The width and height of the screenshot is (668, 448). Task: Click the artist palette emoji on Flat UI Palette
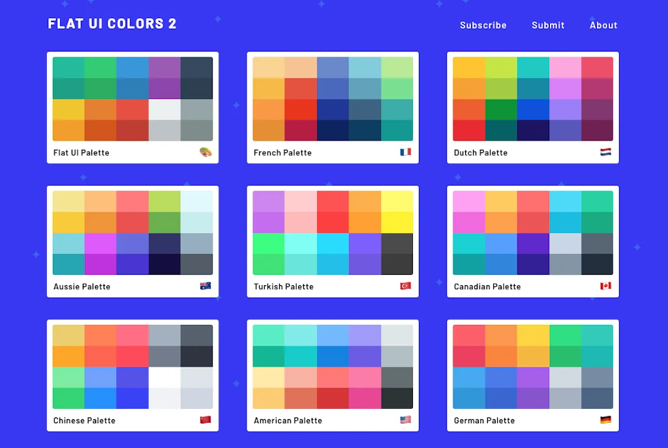(205, 152)
